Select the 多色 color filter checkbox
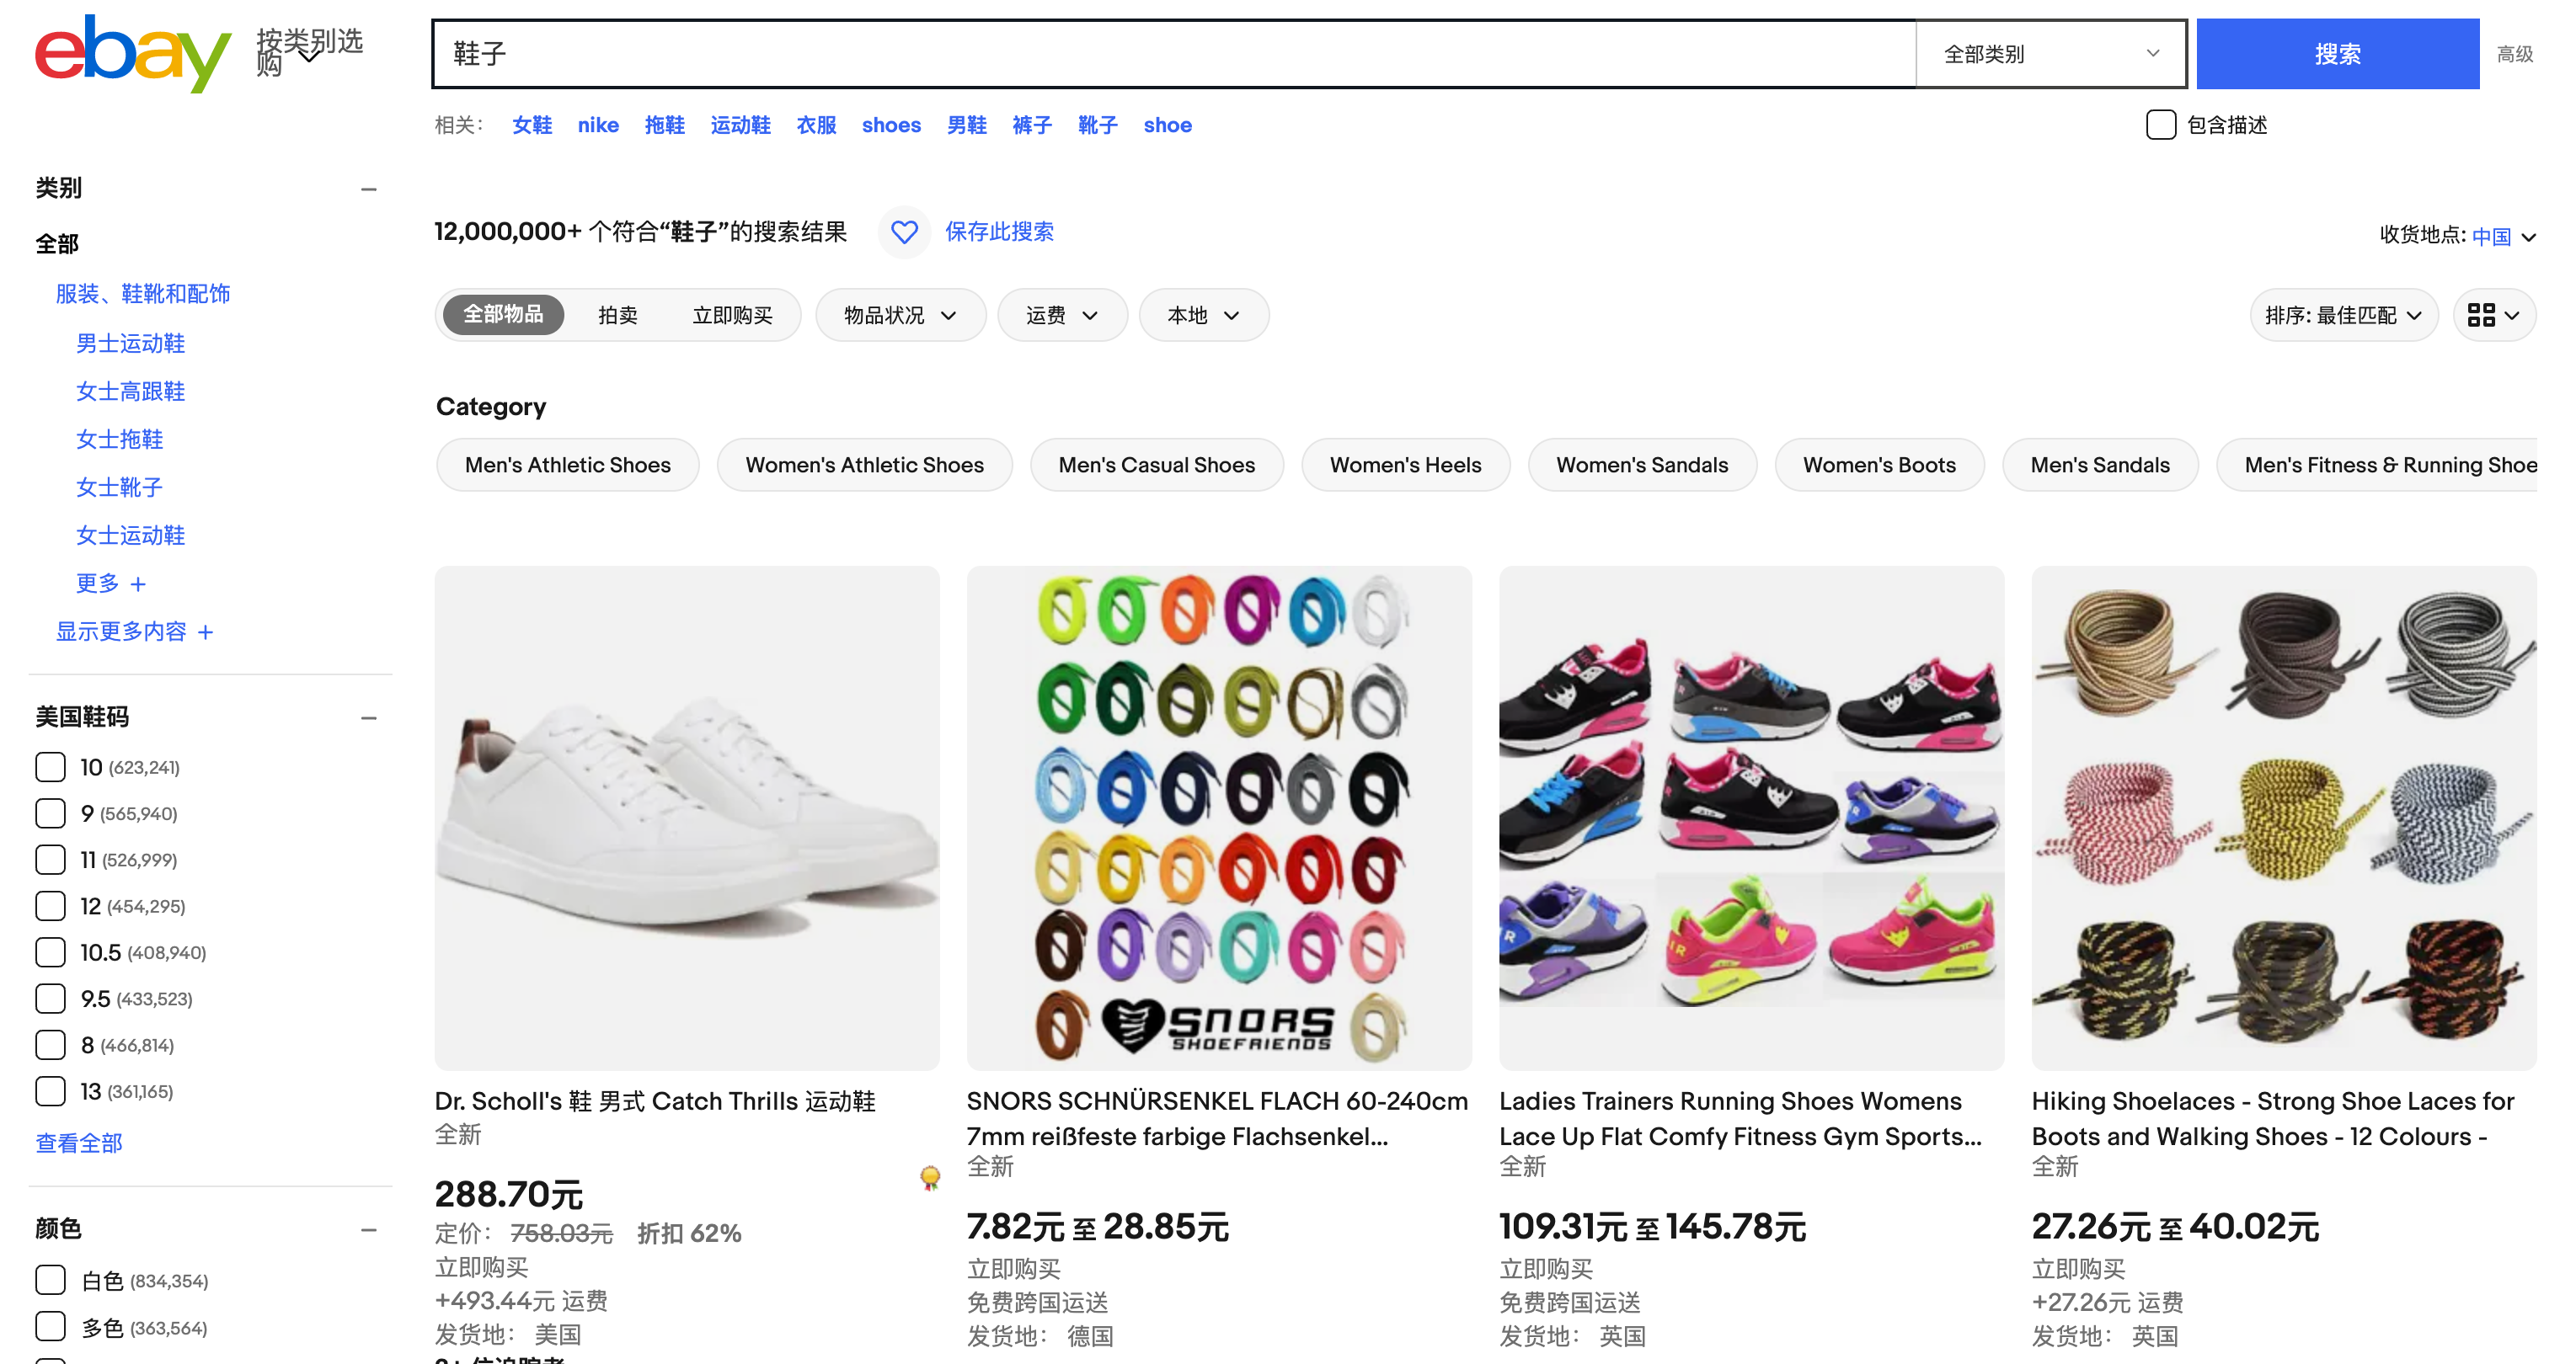Viewport: 2576px width, 1364px height. pos(50,1327)
